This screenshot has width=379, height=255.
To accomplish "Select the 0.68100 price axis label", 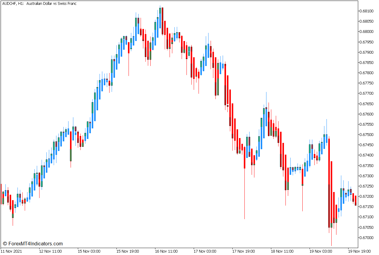I will point(366,10).
